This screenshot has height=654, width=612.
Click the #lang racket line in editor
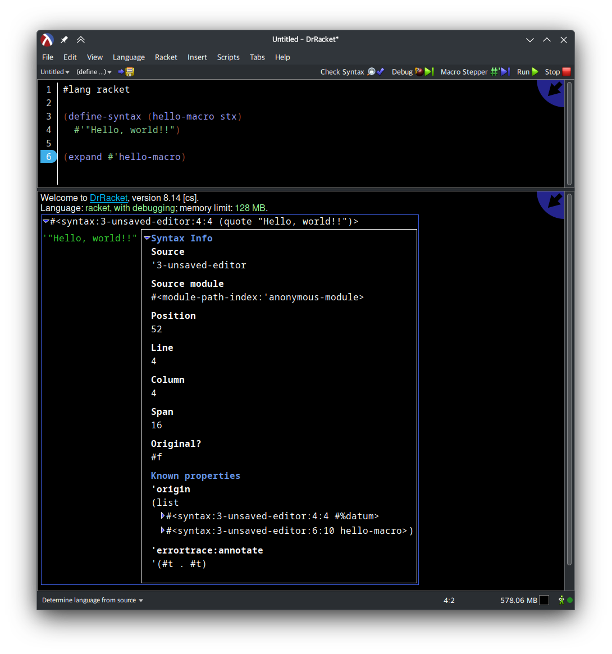97,89
